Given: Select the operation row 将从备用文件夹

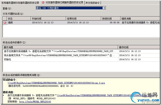Looking at the screenshot, I should pos(81,55).
